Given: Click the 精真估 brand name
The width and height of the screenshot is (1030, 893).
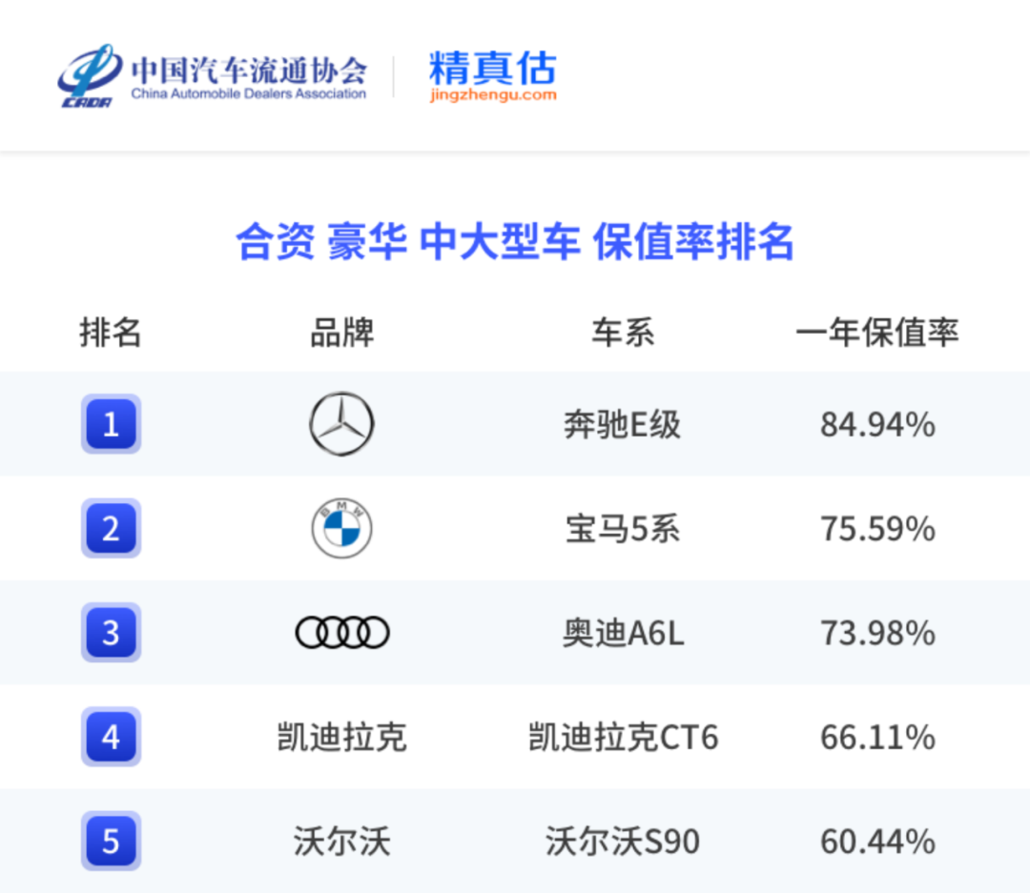Looking at the screenshot, I should pyautogui.click(x=492, y=67).
